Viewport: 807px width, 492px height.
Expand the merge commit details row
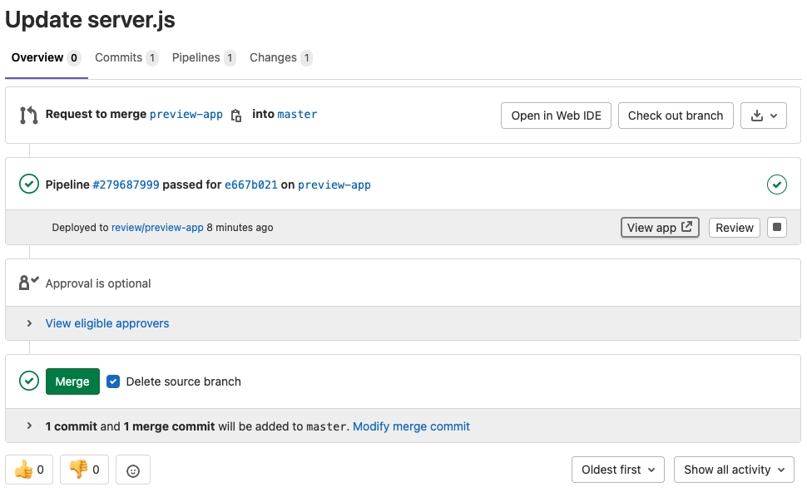click(x=30, y=426)
